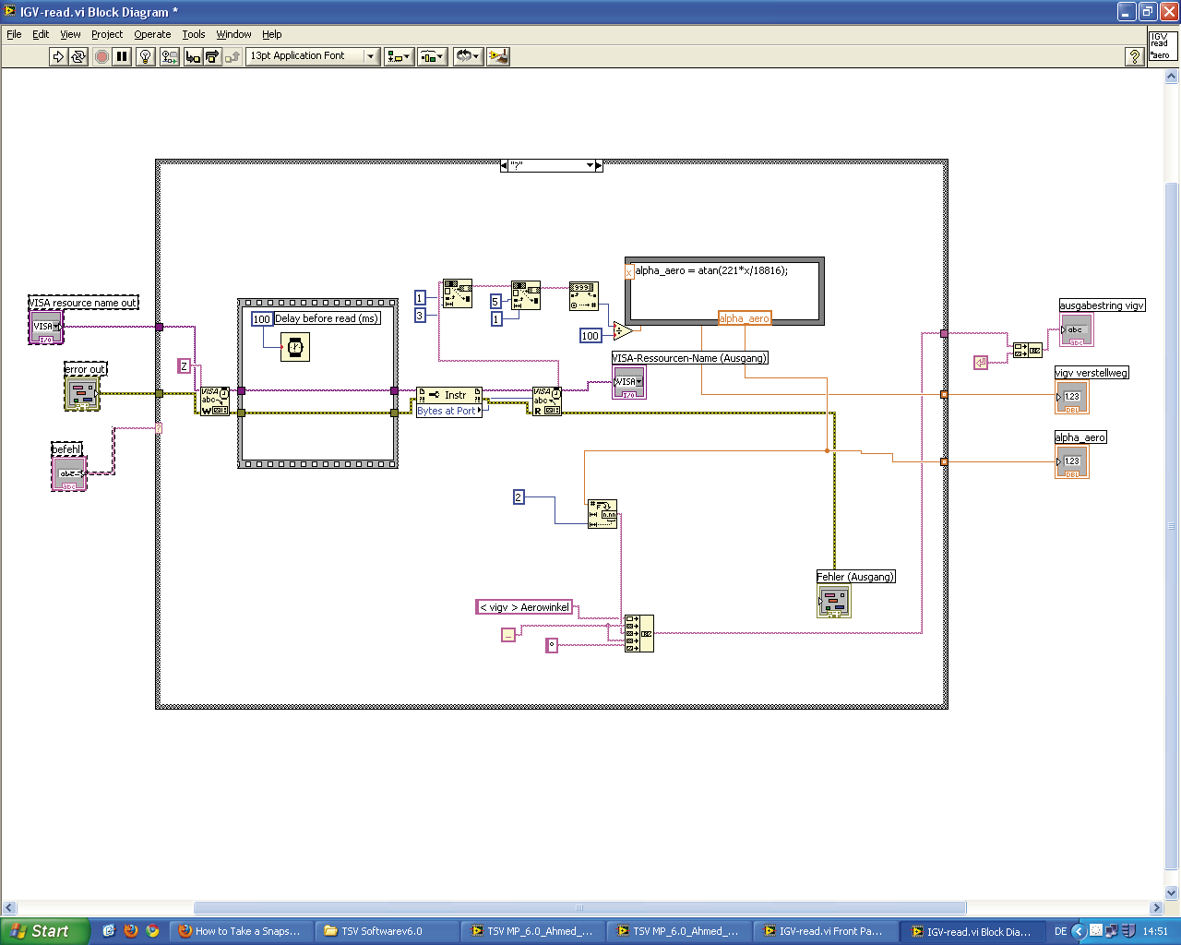Viewport: 1181px width, 945px height.
Task: Click case selector previous-case arrow
Action: [x=504, y=166]
